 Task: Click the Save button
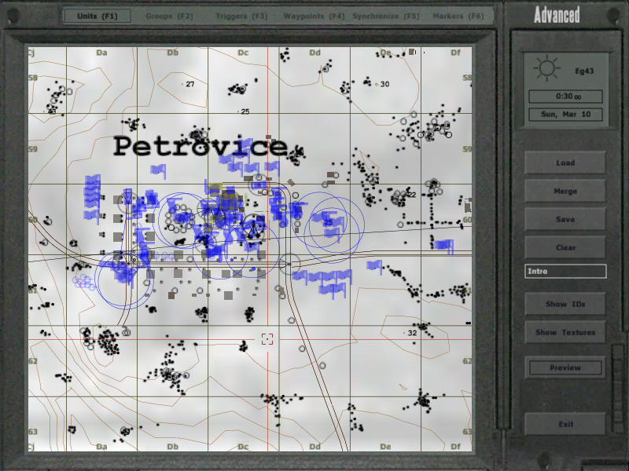pyautogui.click(x=565, y=219)
